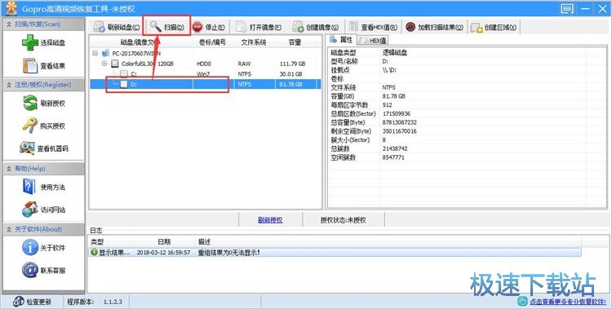Click the log 日期 column header
The height and width of the screenshot is (309, 612).
click(164, 242)
